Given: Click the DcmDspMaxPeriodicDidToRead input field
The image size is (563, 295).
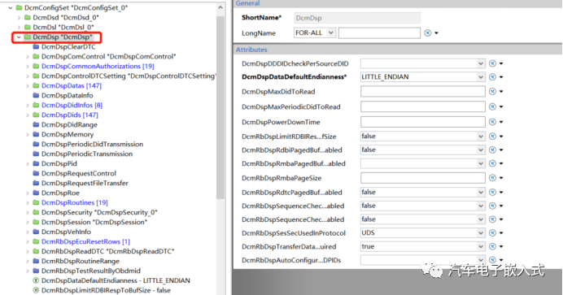Looking at the screenshot, I should coord(423,106).
